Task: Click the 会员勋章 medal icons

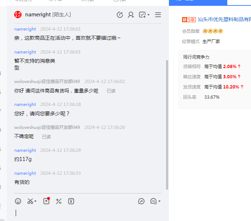Action: click(x=213, y=31)
